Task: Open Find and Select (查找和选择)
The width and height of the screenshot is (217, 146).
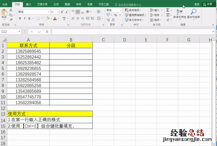Action: click(x=193, y=14)
